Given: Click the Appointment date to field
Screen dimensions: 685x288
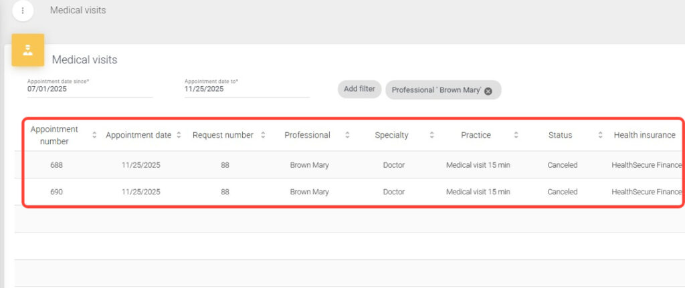Looking at the screenshot, I should point(246,89).
